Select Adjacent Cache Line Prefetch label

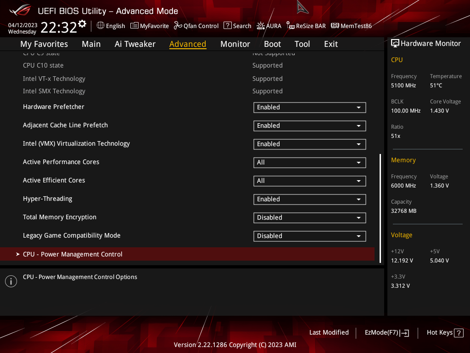[65, 125]
